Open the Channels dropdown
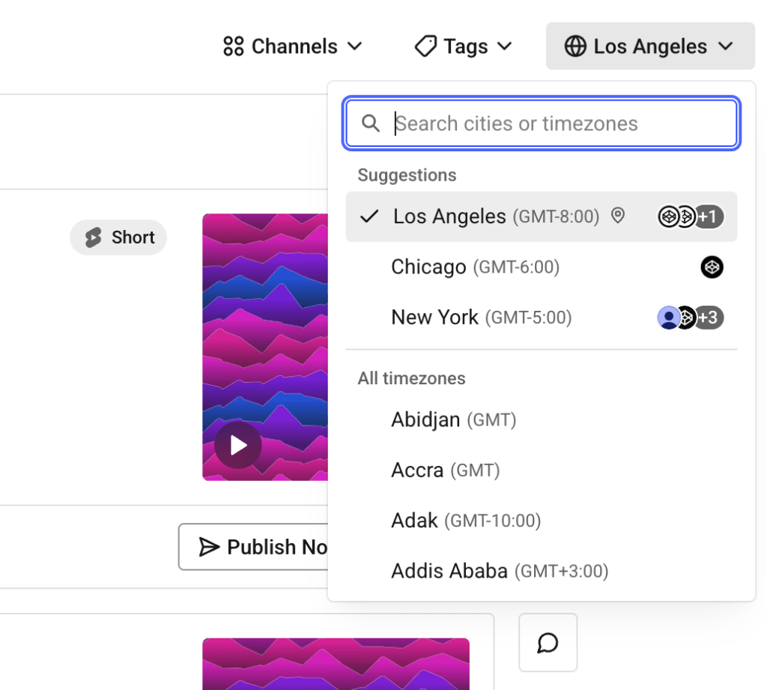This screenshot has width=767, height=690. (292, 46)
